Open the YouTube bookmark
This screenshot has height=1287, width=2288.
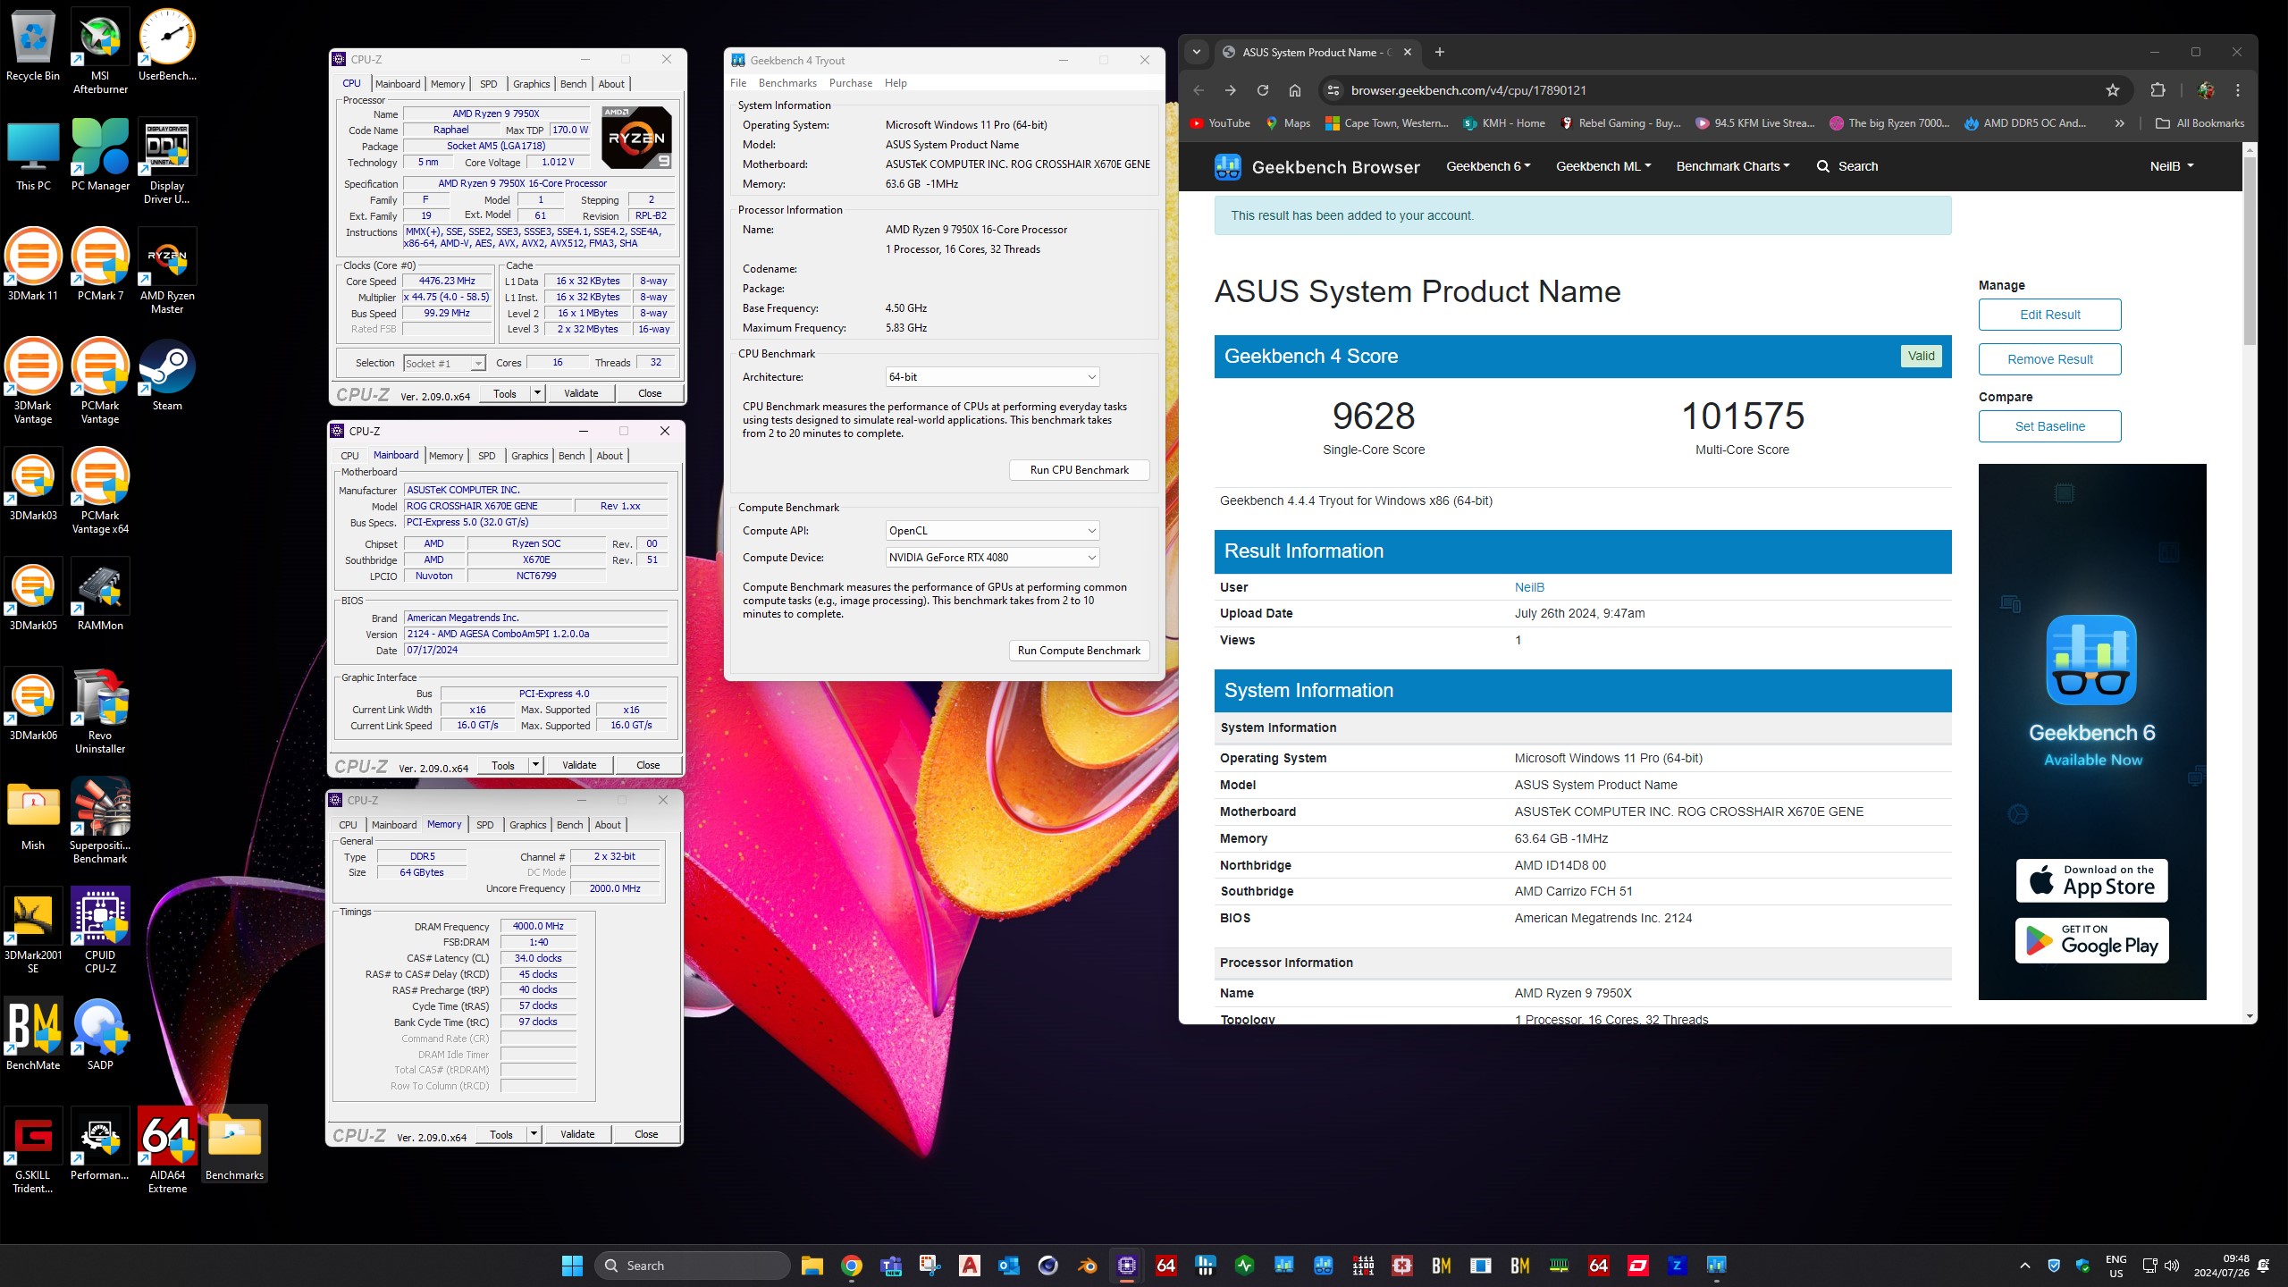tap(1220, 123)
